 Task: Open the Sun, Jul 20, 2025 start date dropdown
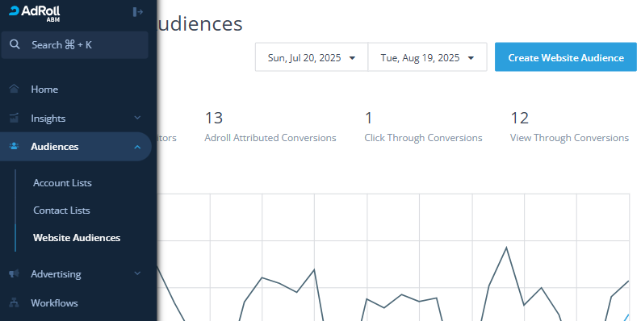click(x=312, y=57)
